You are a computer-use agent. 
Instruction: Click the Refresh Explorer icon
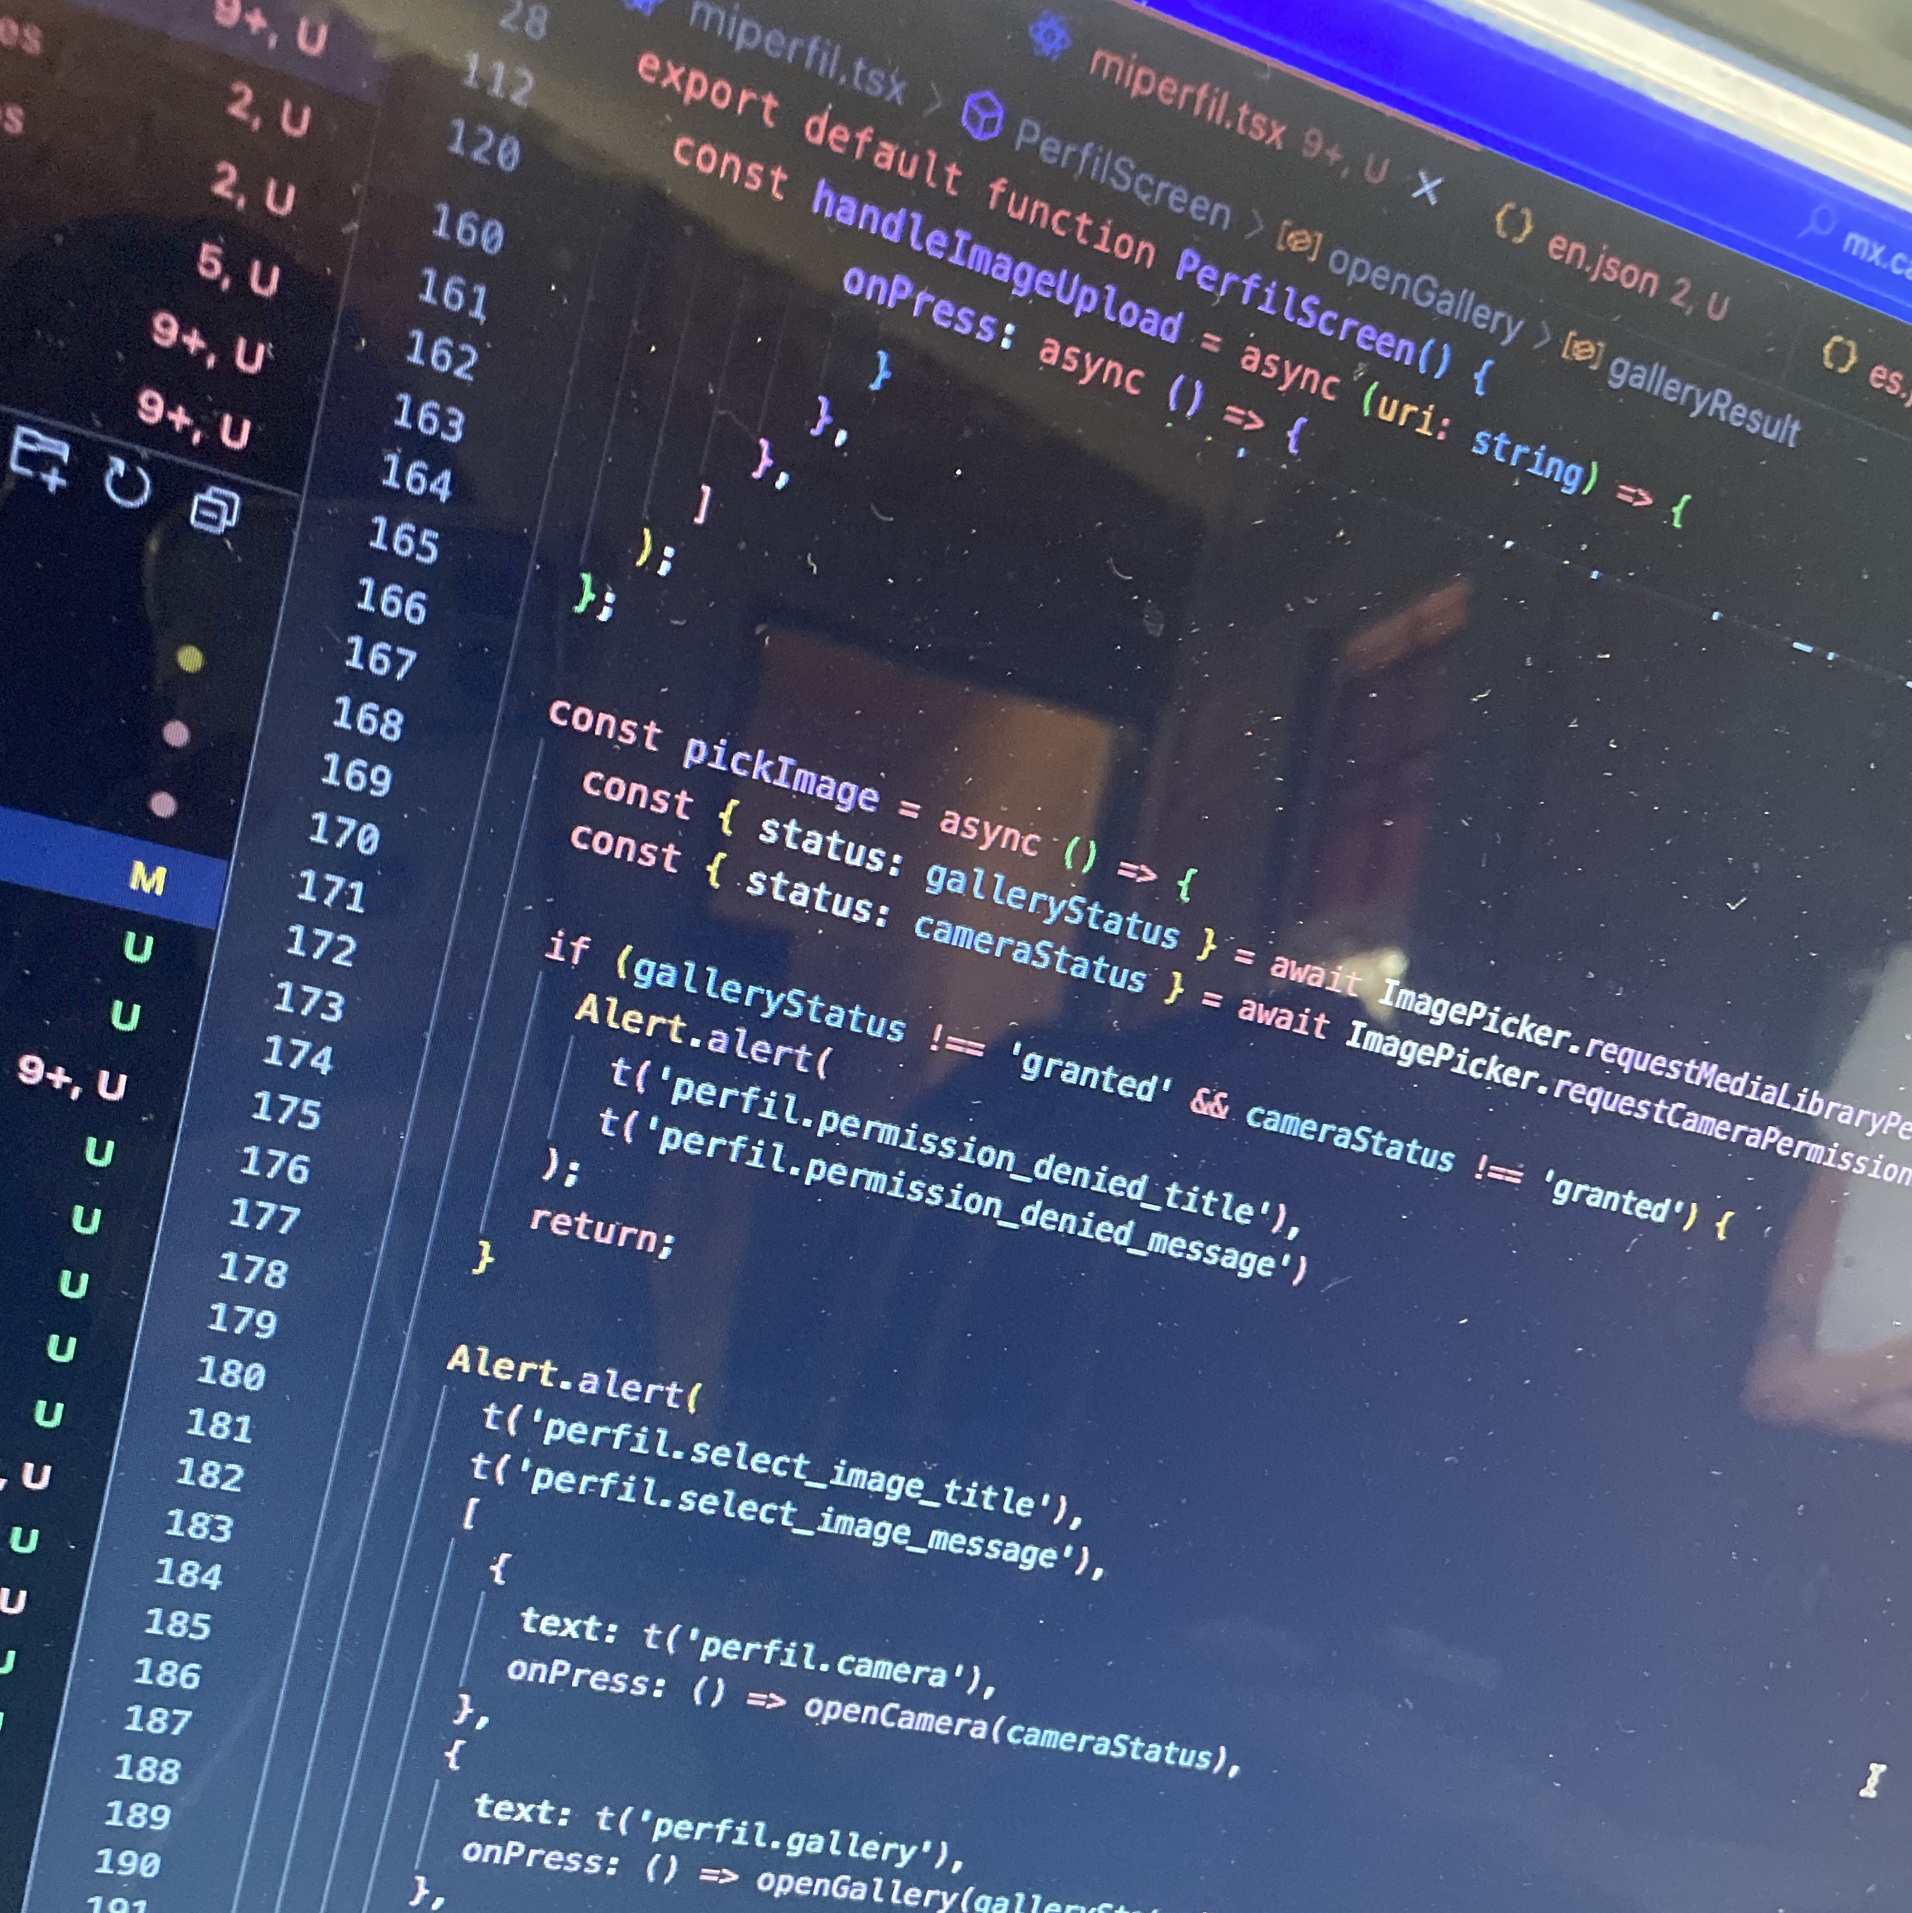tap(128, 484)
